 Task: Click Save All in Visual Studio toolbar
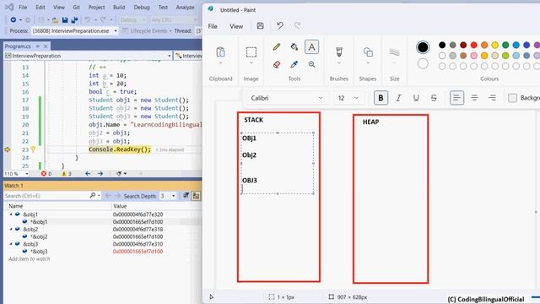tap(74, 20)
